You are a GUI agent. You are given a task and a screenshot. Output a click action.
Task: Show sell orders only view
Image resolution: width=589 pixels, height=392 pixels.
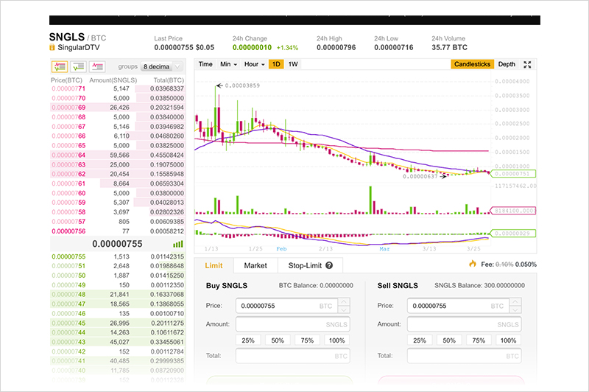coord(98,67)
